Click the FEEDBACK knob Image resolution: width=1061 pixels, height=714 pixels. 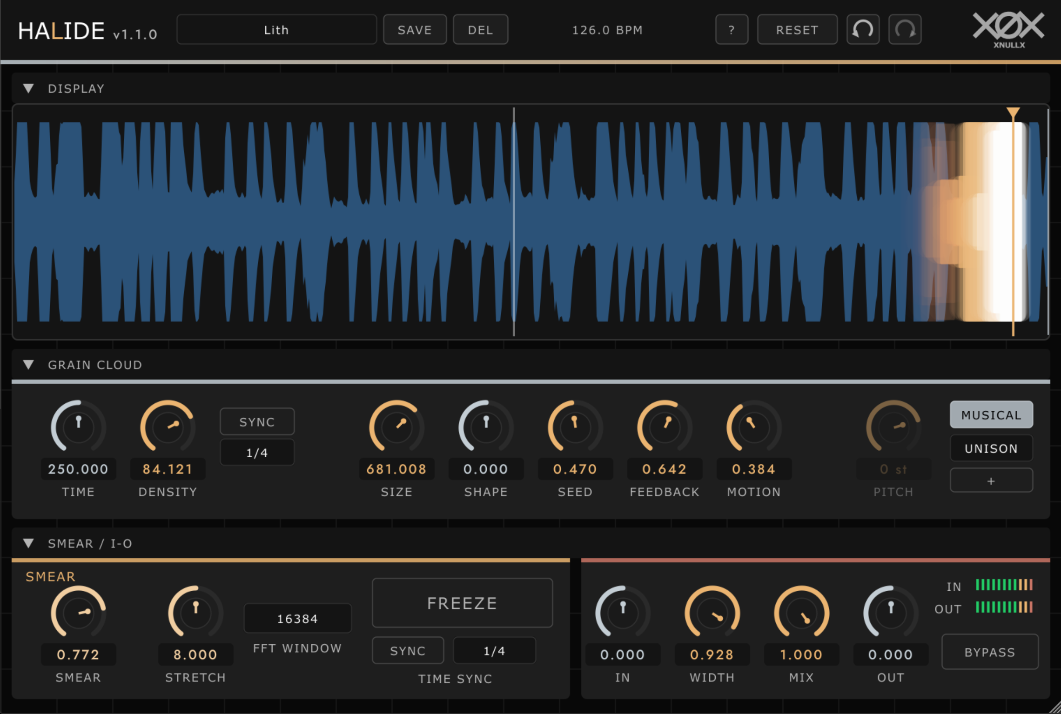tap(665, 426)
